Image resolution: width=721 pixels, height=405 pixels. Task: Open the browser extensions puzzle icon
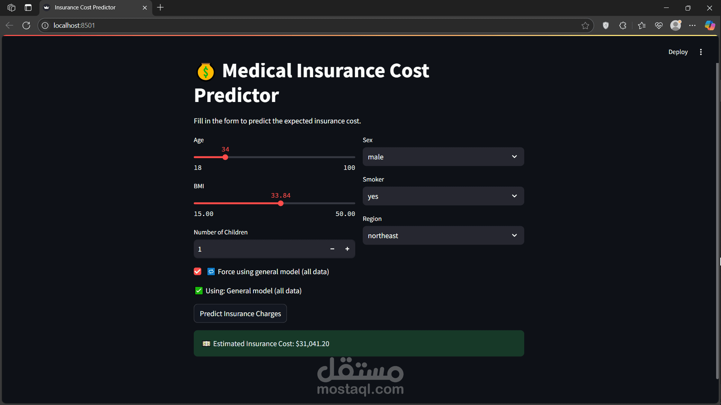click(x=623, y=25)
